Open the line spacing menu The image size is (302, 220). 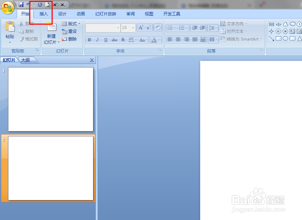pyautogui.click(x=213, y=28)
